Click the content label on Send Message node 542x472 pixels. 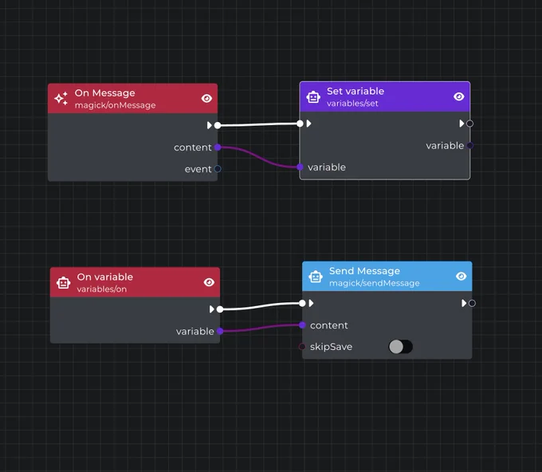coord(328,325)
